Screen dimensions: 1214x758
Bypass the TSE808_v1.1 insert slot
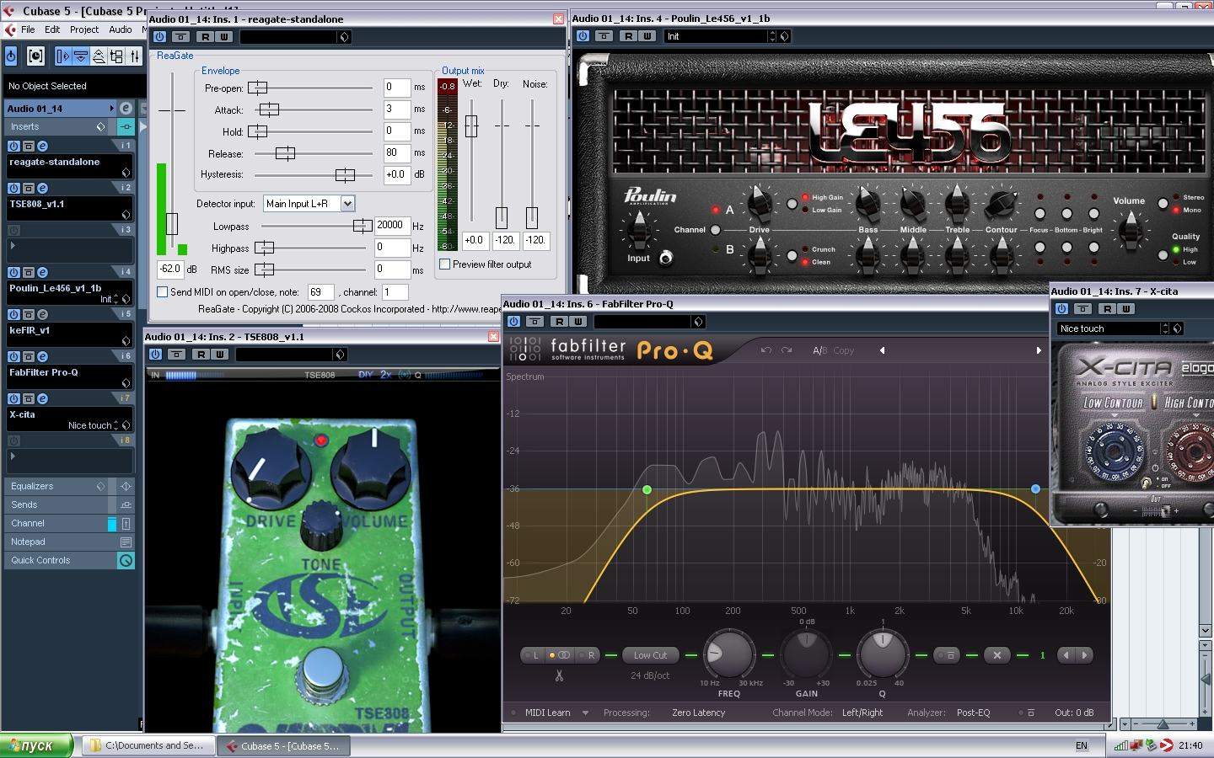tap(28, 189)
